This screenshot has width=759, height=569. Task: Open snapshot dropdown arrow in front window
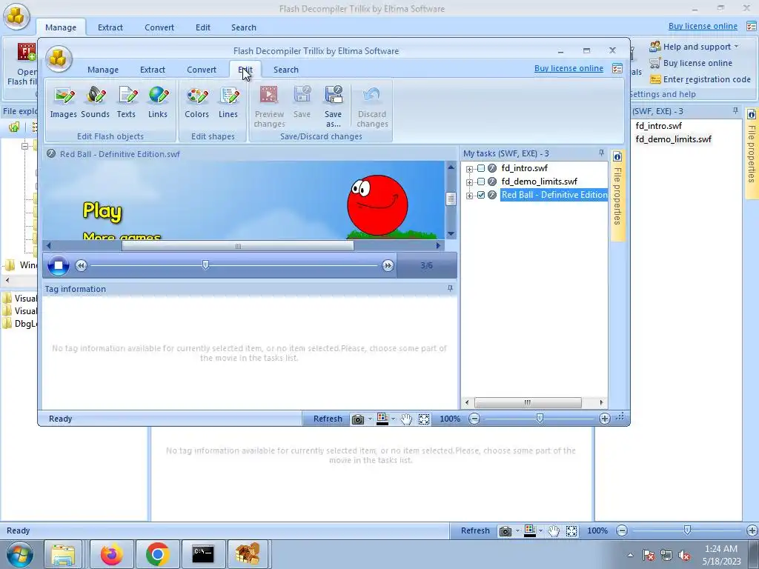(370, 419)
